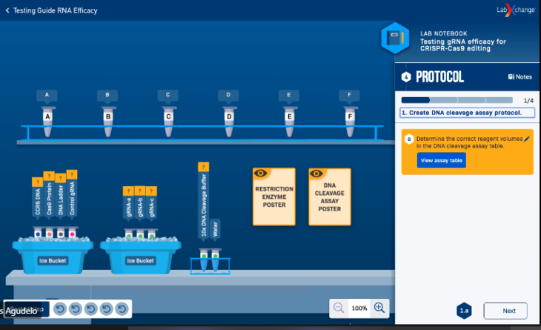Expand the gRNA-a question mark tag
Screen dimensions: 541x330
127,191
